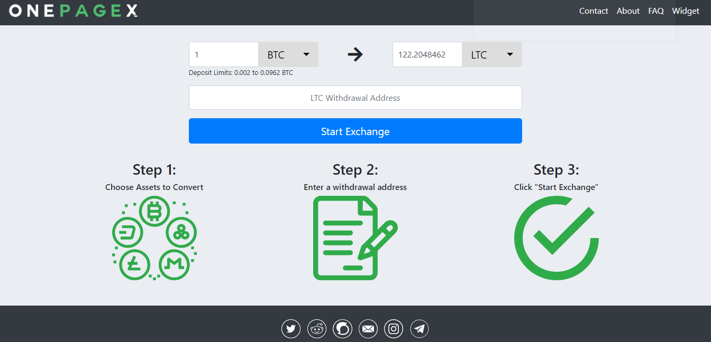The width and height of the screenshot is (711, 342).
Task: Click the "Step 2:" heading
Action: coord(355,169)
